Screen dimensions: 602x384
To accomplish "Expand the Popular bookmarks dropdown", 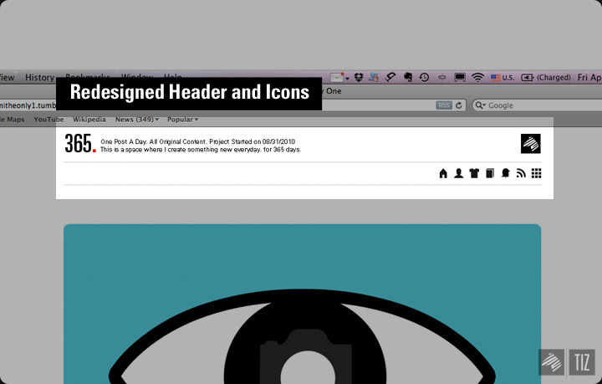I will coord(182,120).
